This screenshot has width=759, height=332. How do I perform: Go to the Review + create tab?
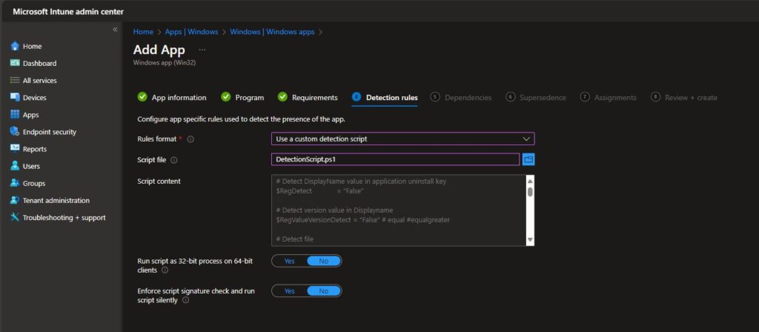click(684, 97)
